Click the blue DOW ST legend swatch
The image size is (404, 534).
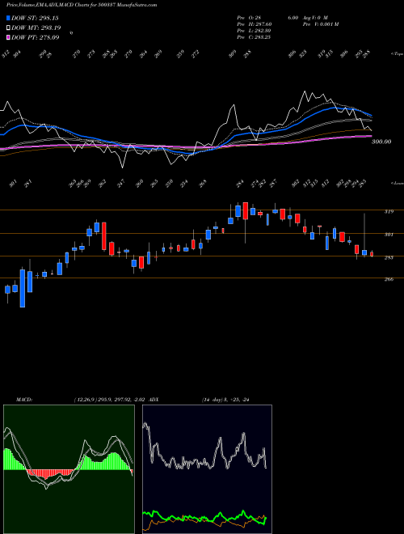[8, 18]
